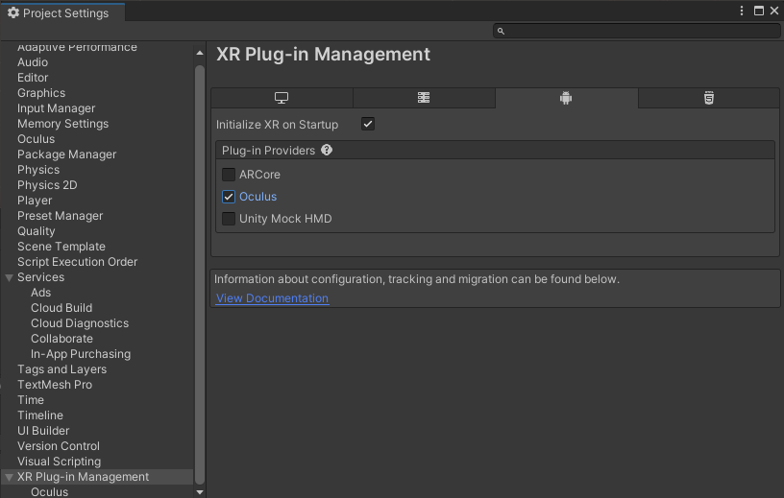Open Oculus settings below Memory Settings
The width and height of the screenshot is (784, 498).
tap(36, 139)
